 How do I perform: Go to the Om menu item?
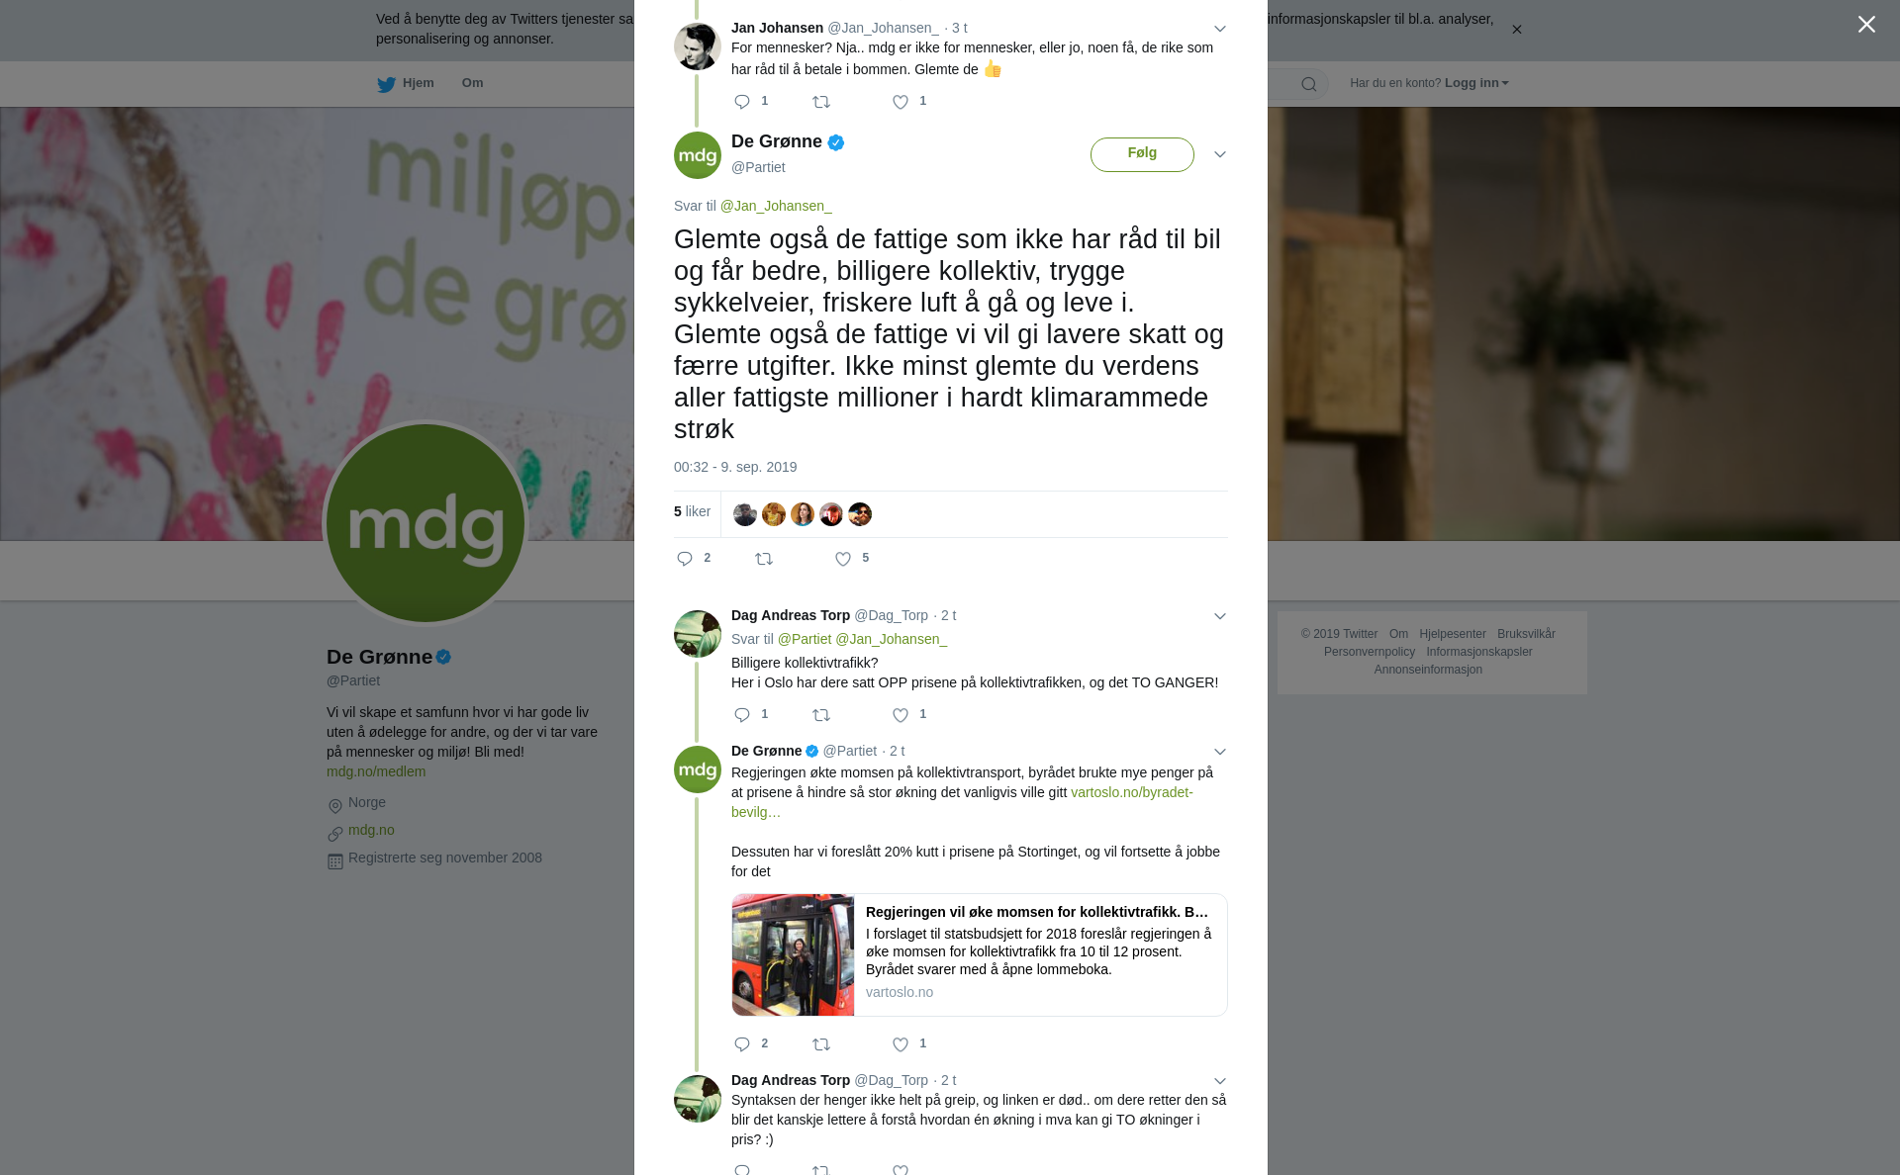tap(472, 83)
